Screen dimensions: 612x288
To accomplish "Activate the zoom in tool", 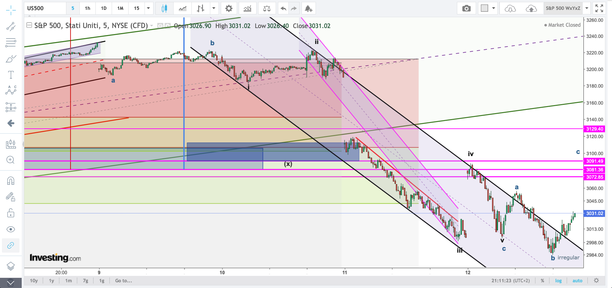I will tap(11, 160).
